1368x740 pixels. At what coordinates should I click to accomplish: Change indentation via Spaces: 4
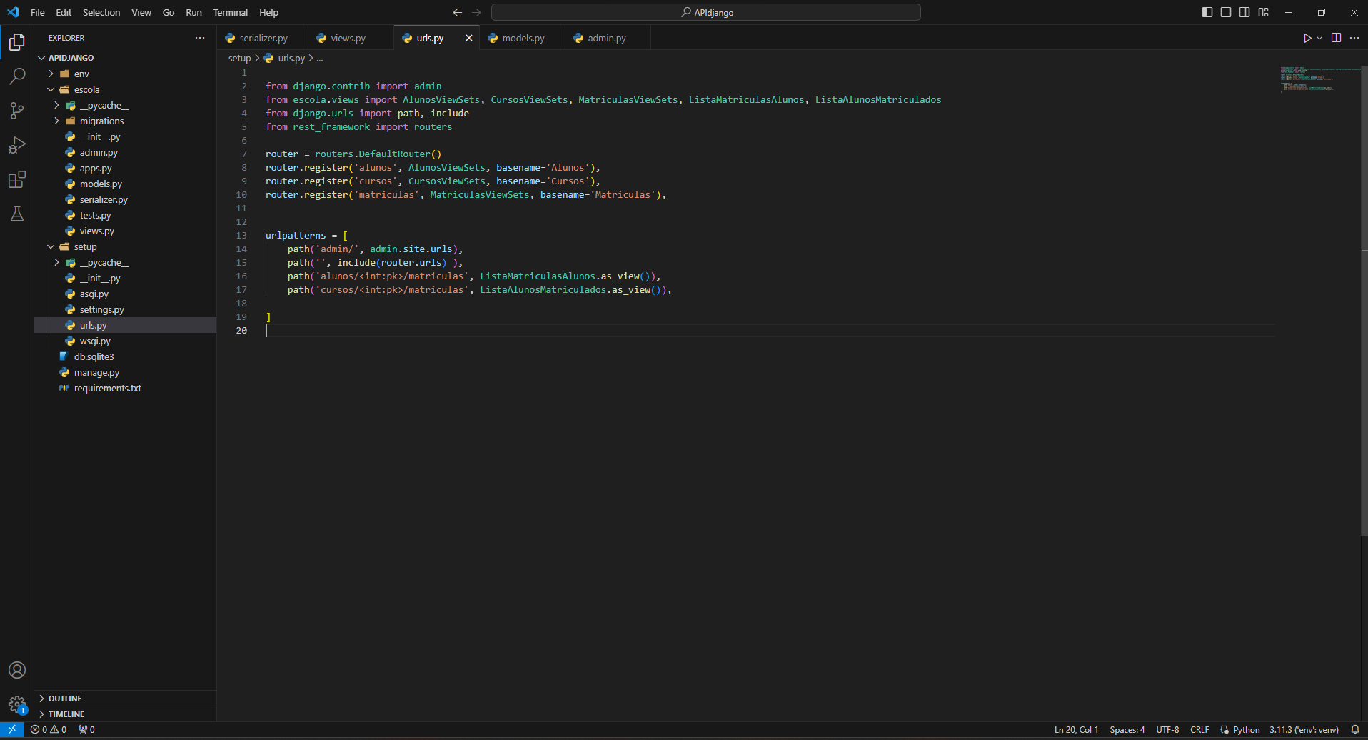(x=1127, y=730)
